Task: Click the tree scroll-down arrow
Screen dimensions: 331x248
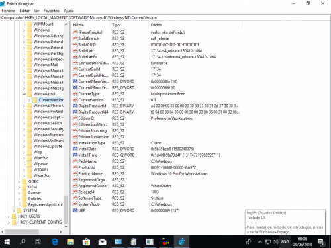Action: point(66,226)
